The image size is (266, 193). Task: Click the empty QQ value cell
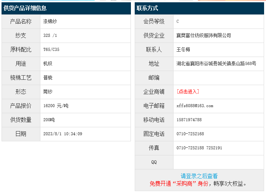coord(218,162)
